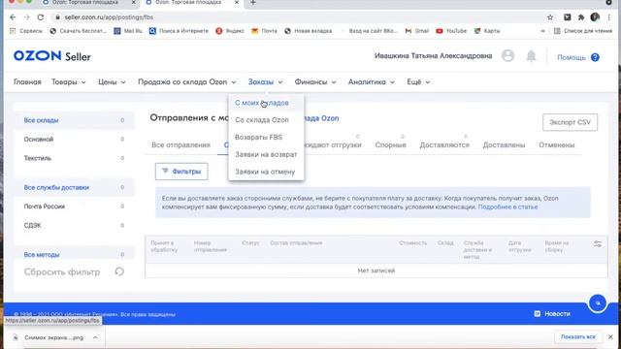Click the browser back arrow

[x=13, y=17]
